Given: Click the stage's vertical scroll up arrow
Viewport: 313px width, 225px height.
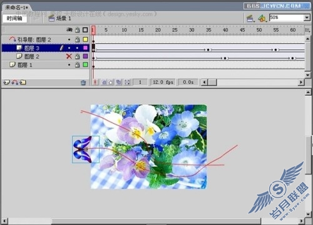Looking at the screenshot, I should pos(308,92).
